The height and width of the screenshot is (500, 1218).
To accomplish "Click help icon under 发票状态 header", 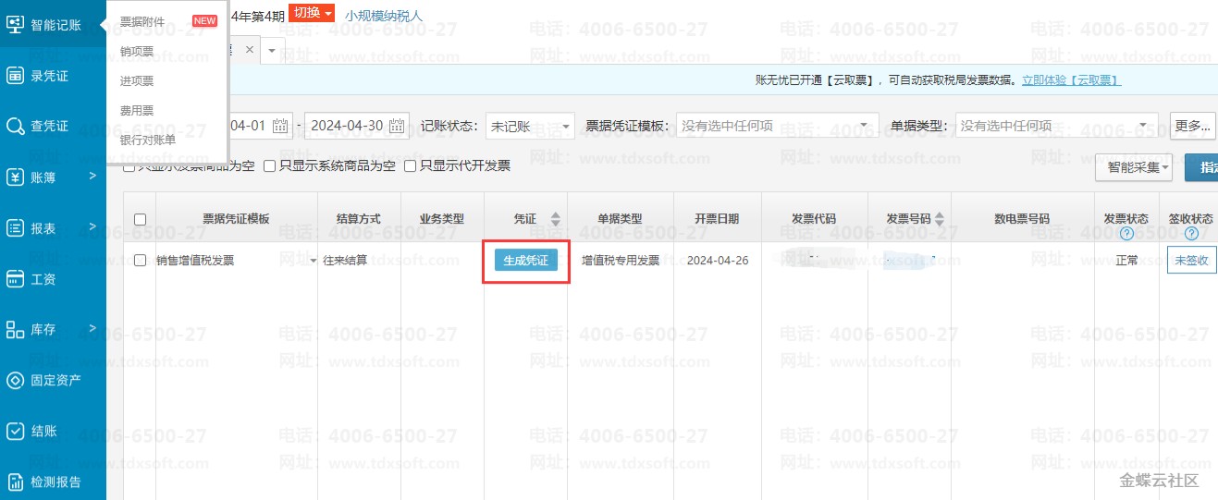I will click(1126, 233).
